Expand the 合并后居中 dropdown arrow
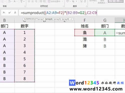125x93 pixels. pyautogui.click(x=62, y=2)
